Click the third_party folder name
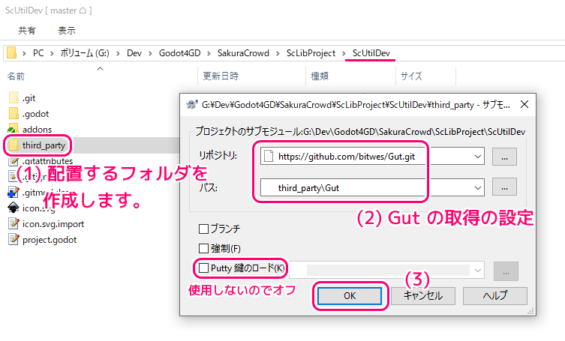This screenshot has height=341, width=565. click(44, 145)
